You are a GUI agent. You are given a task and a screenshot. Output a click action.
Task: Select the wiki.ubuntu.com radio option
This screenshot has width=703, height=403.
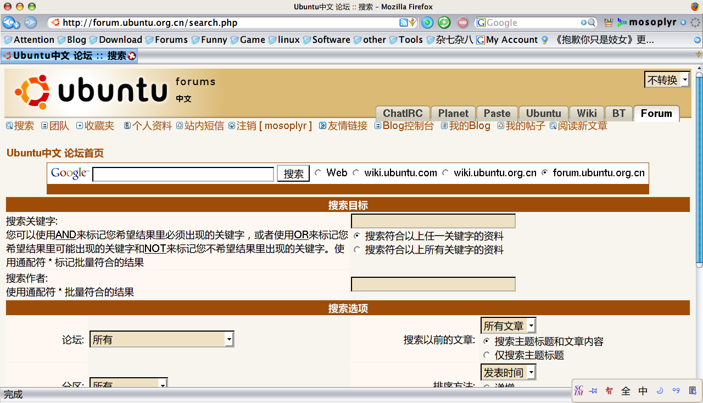(356, 173)
